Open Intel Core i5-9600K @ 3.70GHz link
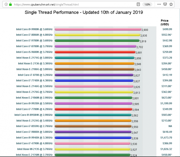 tap(34, 52)
